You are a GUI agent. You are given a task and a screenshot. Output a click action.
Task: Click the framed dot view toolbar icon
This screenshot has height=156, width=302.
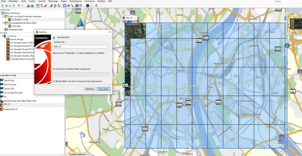77,6
